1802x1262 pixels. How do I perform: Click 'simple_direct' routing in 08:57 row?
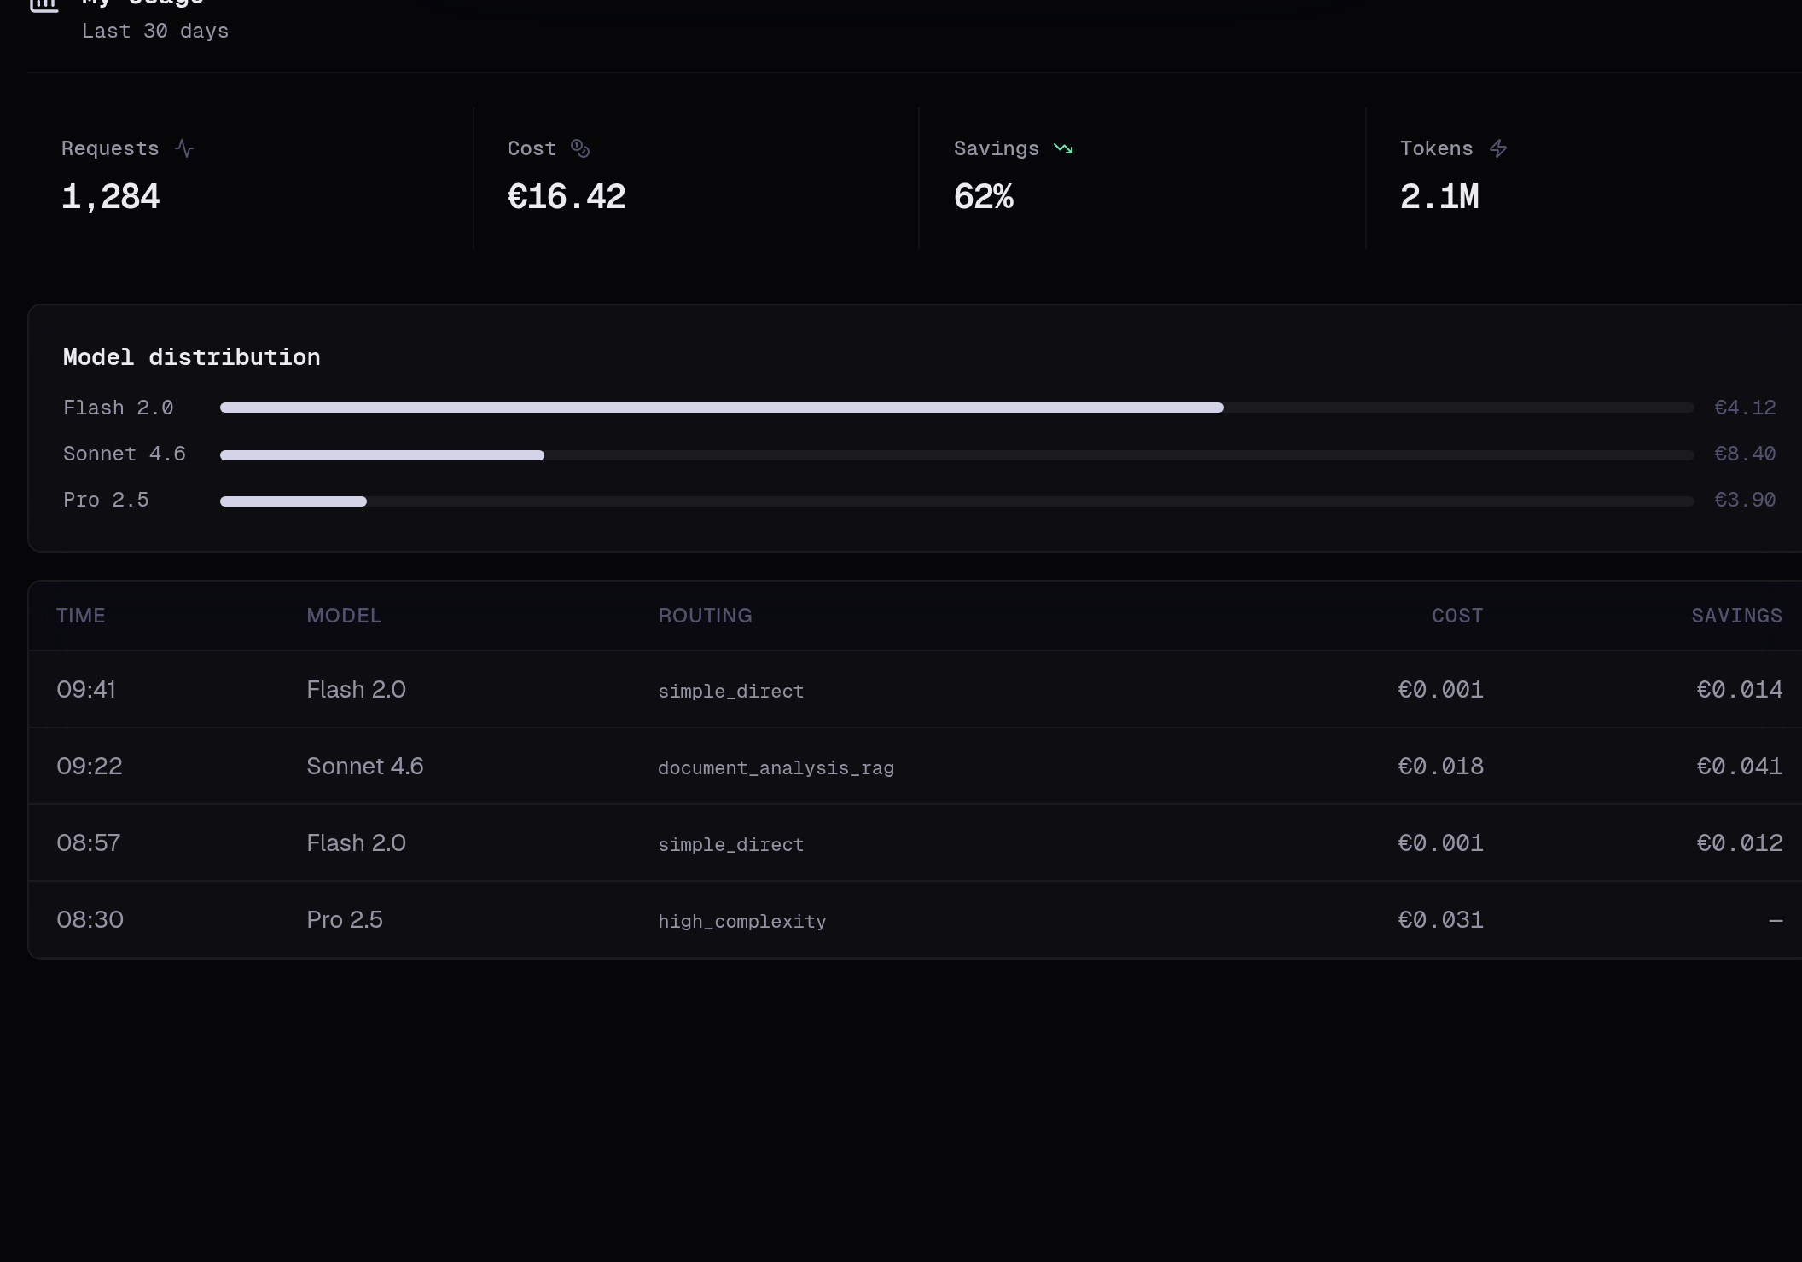tap(731, 844)
